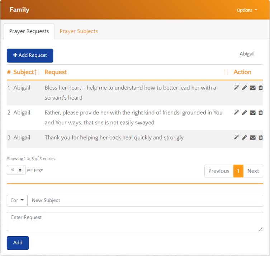
Task: Go to Next page in pagination
Action: click(253, 171)
